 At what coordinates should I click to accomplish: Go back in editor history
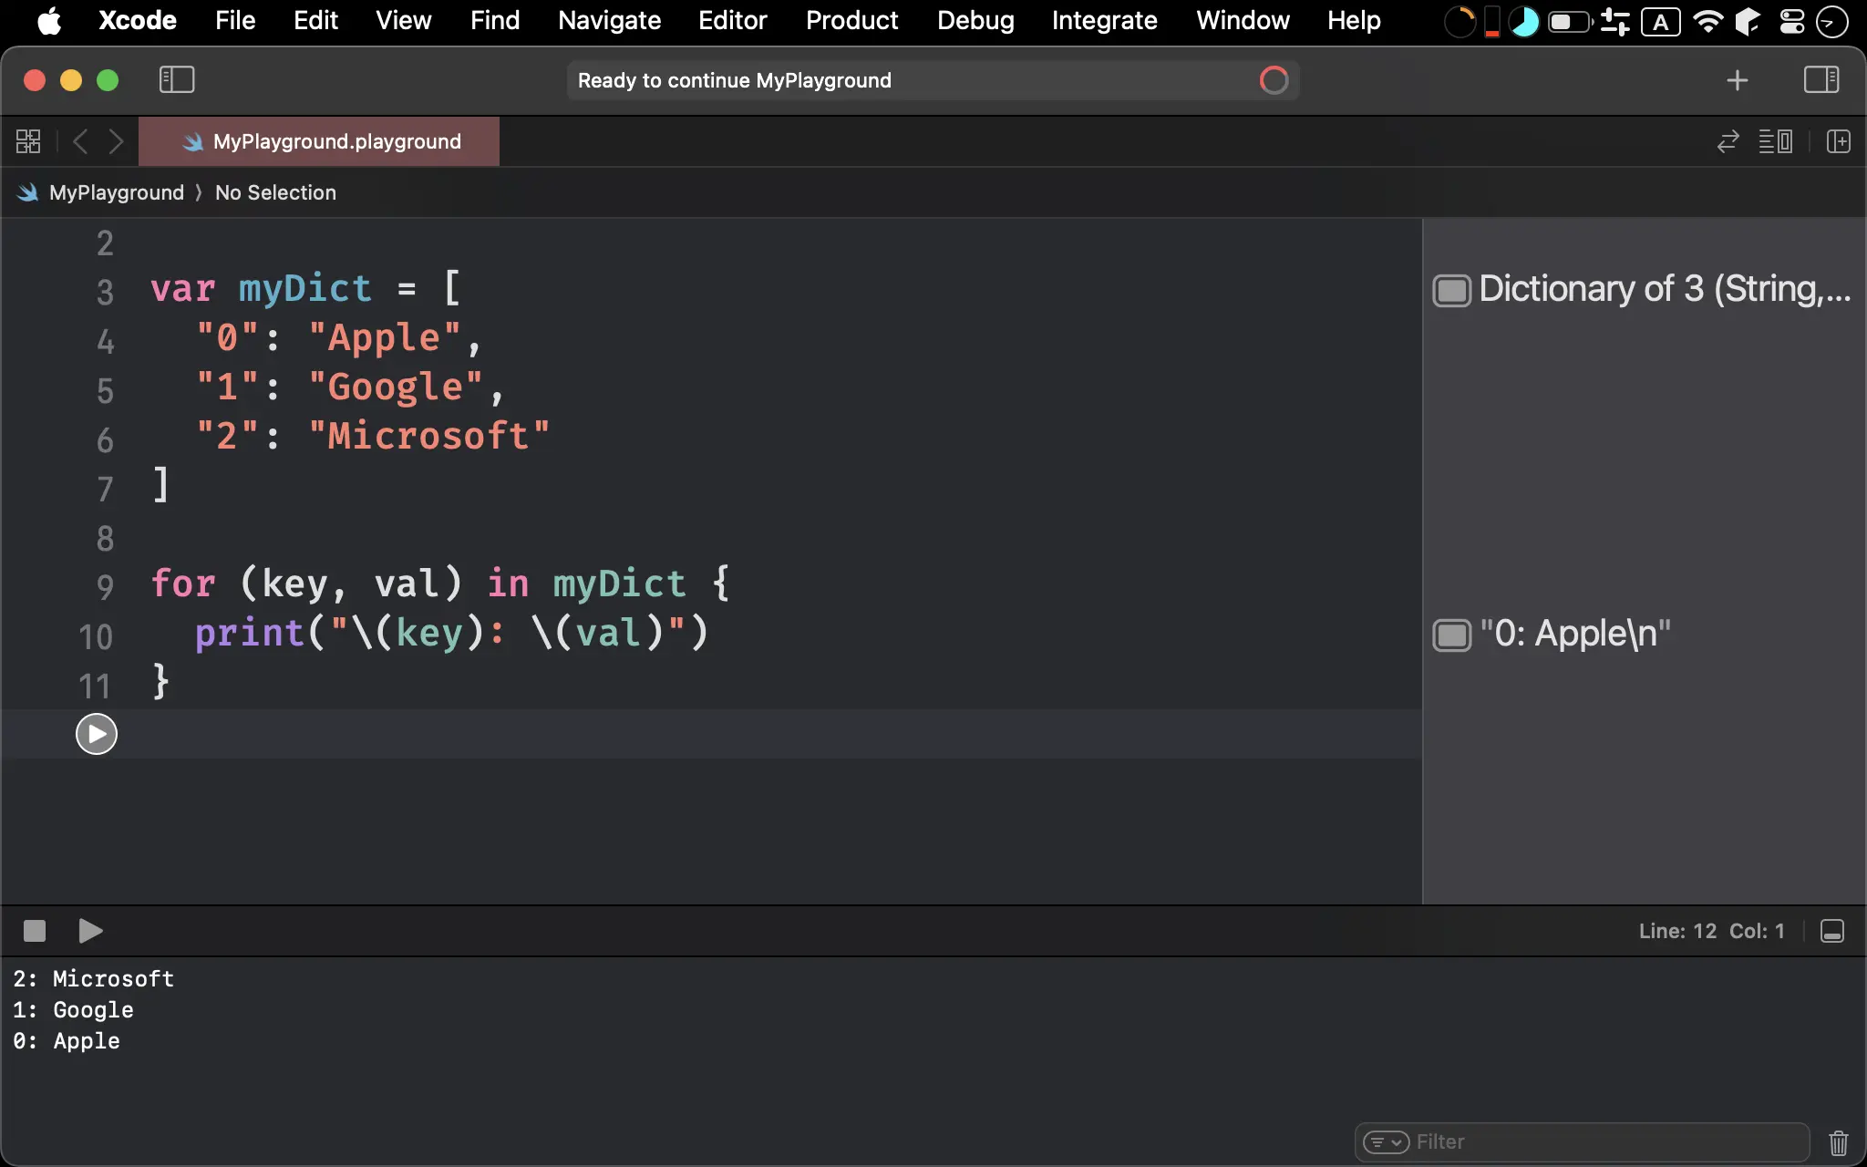click(80, 141)
